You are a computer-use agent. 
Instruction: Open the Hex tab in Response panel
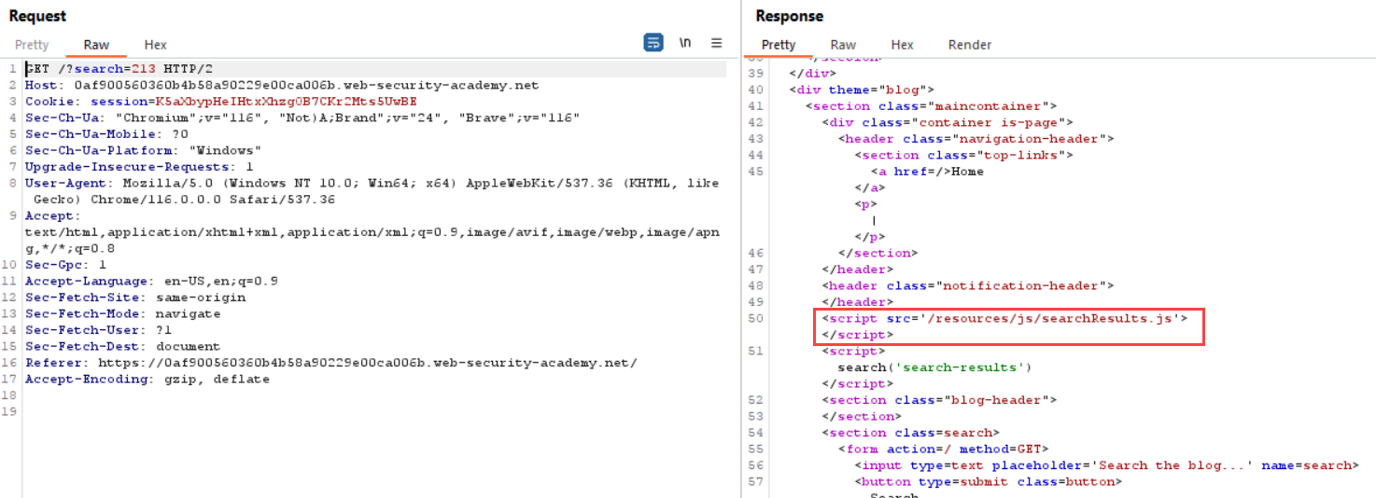(902, 45)
